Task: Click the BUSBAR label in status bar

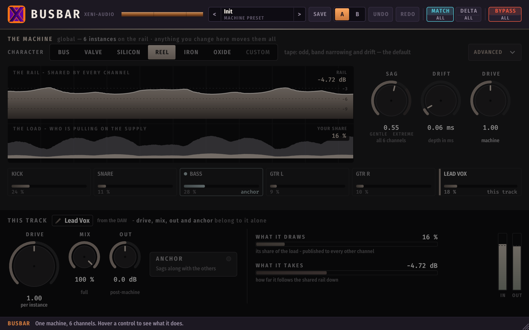Action: point(19,323)
